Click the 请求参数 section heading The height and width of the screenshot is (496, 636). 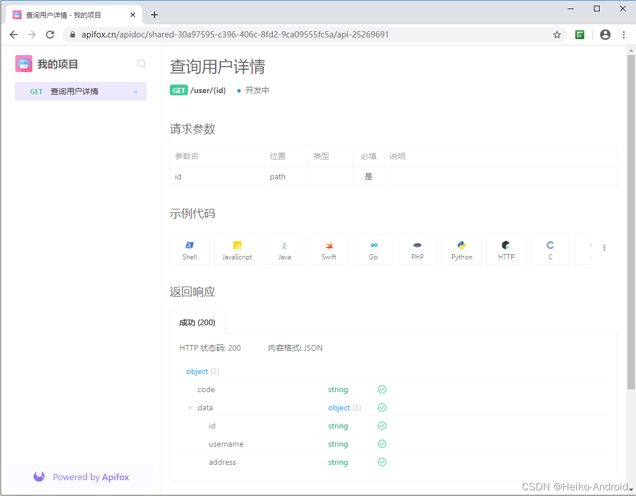click(193, 129)
